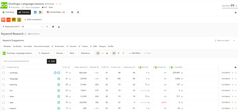Open the orange Babbel competitor icon
This screenshot has width=238, height=111.
9,20
